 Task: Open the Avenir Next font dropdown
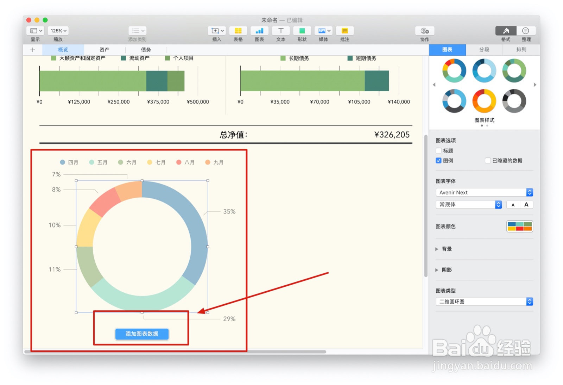pyautogui.click(x=484, y=192)
